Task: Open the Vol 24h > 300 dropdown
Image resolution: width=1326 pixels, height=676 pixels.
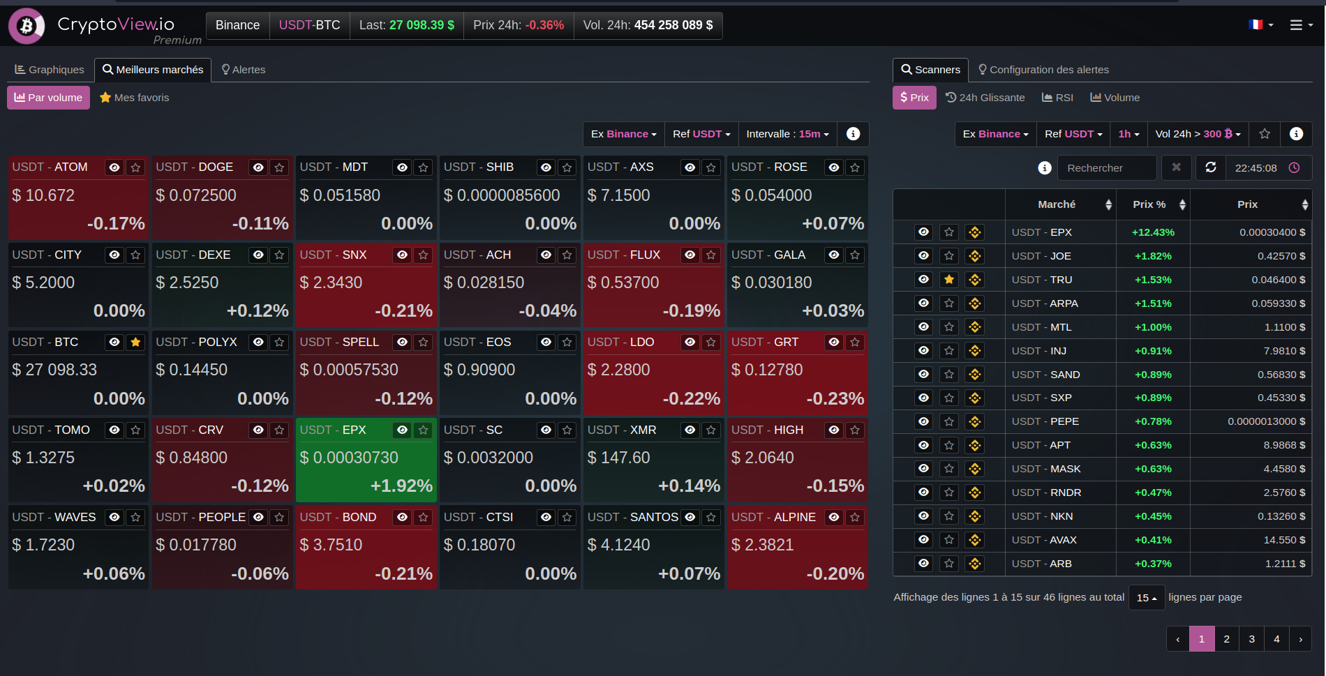Action: coord(1198,134)
